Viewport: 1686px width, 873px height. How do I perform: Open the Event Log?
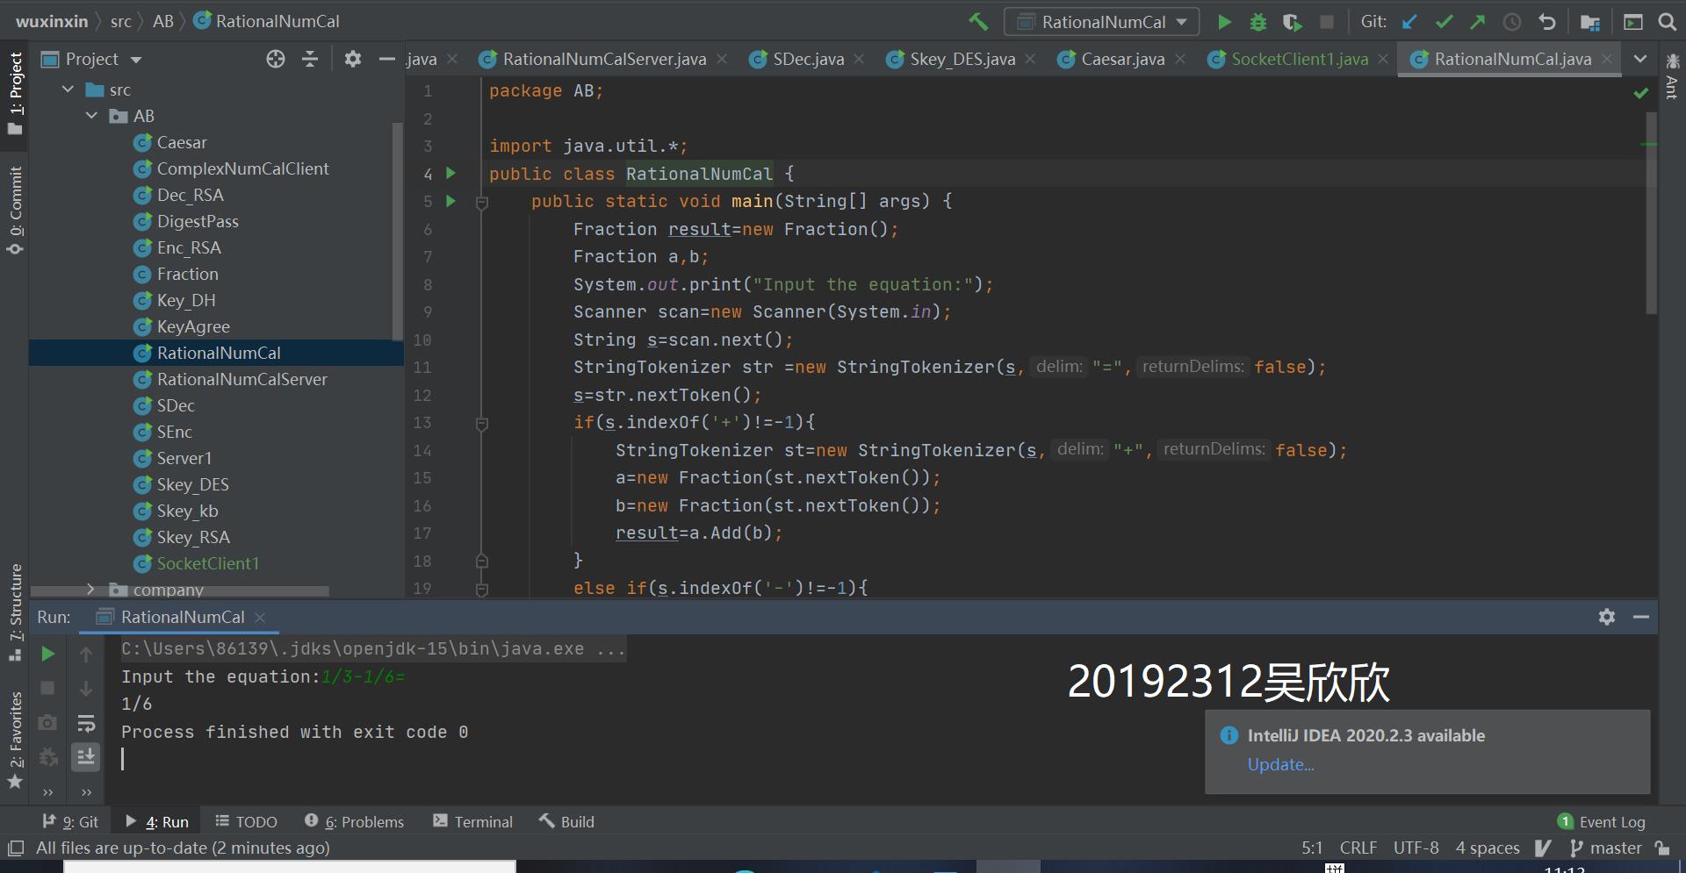click(x=1602, y=821)
